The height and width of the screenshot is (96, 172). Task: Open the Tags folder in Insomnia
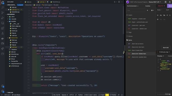(129, 32)
